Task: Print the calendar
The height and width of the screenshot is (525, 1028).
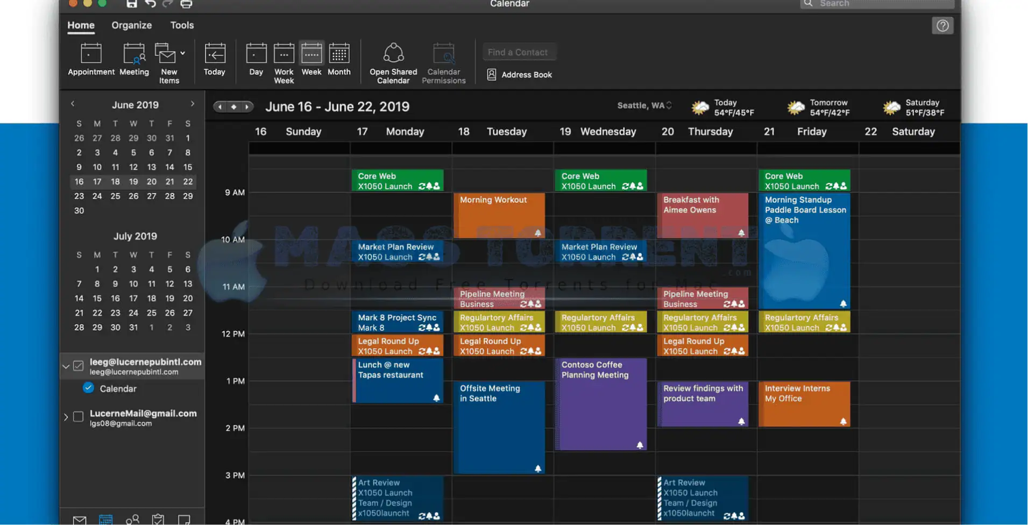Action: (186, 4)
